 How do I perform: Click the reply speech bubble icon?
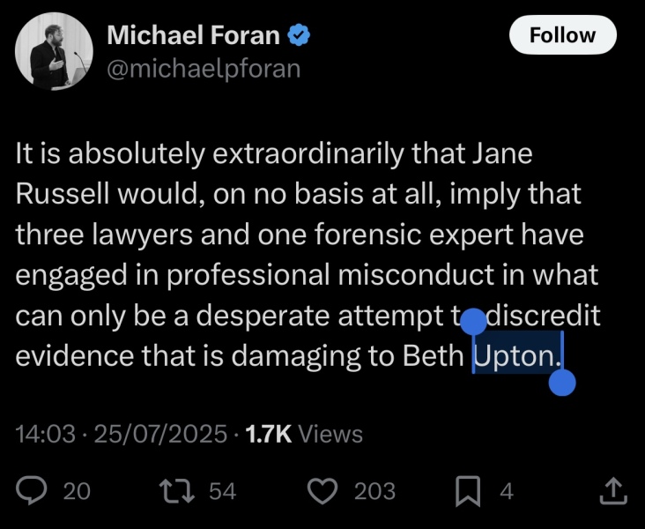[33, 490]
